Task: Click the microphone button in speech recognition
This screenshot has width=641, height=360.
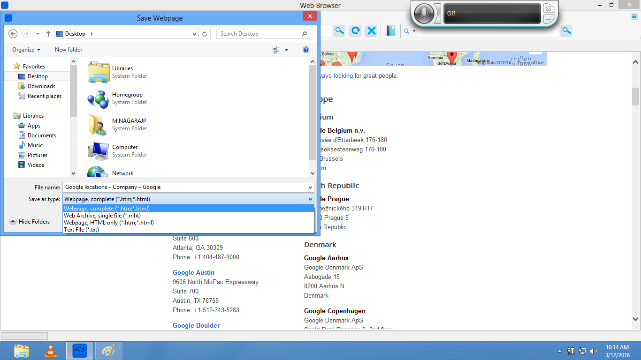Action: [x=424, y=14]
